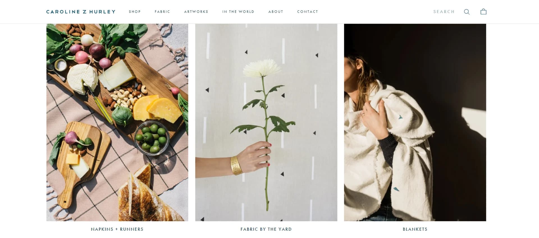This screenshot has width=539, height=238.
Task: Click the white flower fabric photo
Action: 266,123
